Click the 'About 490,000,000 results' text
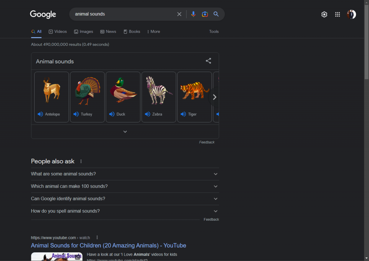Image resolution: width=369 pixels, height=261 pixels. [x=70, y=44]
